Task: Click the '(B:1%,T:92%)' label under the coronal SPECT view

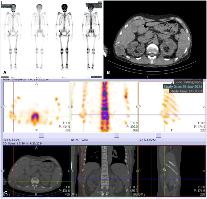Action: pyautogui.click(x=79, y=140)
